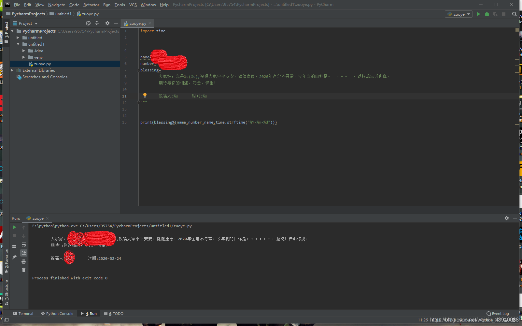This screenshot has width=522, height=326.
Task: Open the Terminal tool window
Action: [x=23, y=314]
